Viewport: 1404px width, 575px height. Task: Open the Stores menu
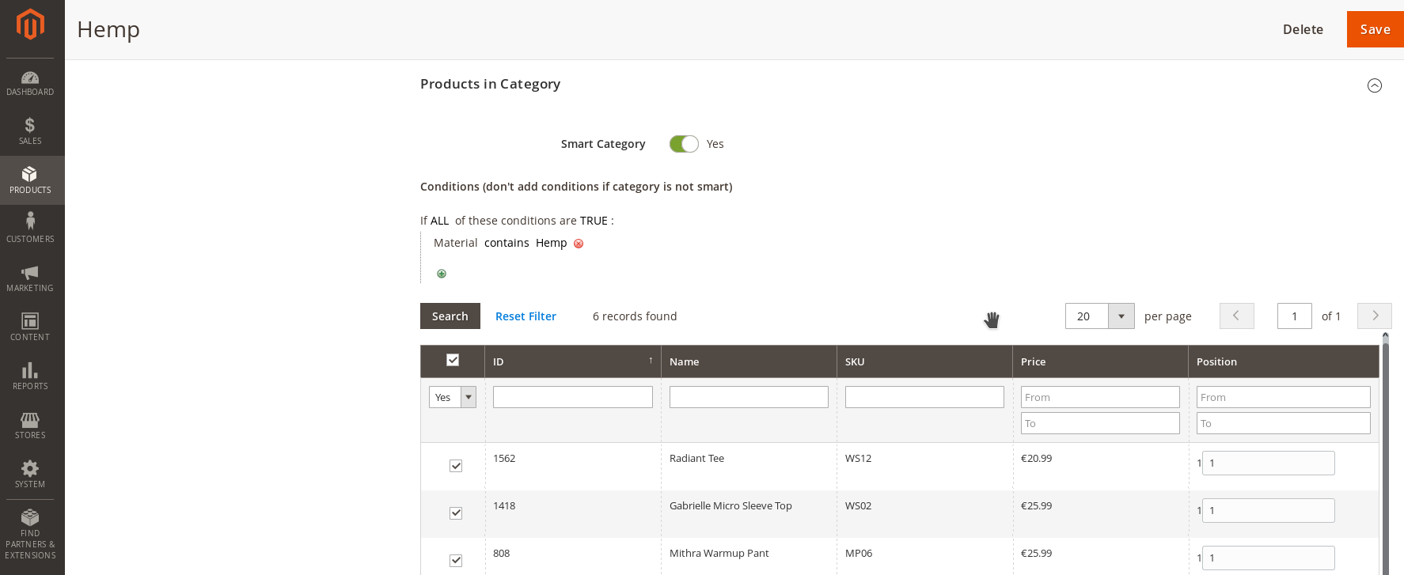point(30,425)
